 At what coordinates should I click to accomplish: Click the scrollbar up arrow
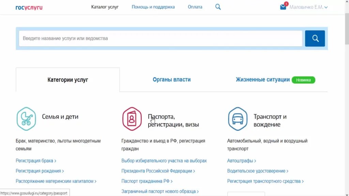click(x=347, y=2)
